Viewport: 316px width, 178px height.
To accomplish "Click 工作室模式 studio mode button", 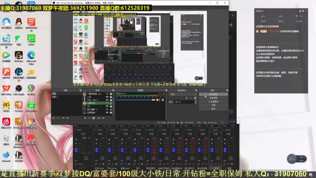I will click(x=213, y=102).
